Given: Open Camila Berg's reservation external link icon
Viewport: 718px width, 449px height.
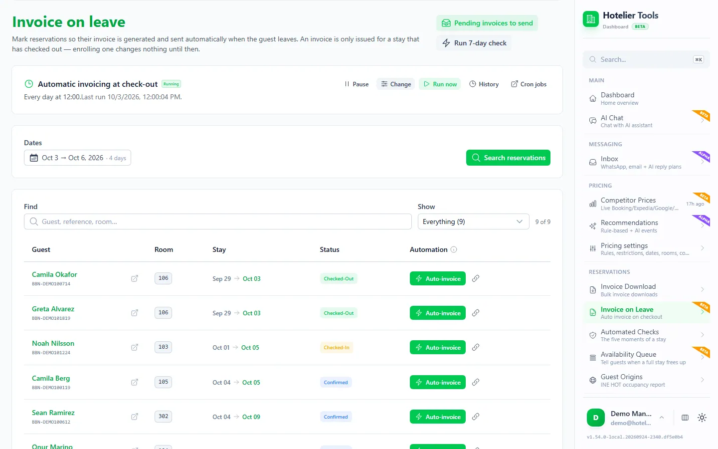Looking at the screenshot, I should [x=135, y=382].
